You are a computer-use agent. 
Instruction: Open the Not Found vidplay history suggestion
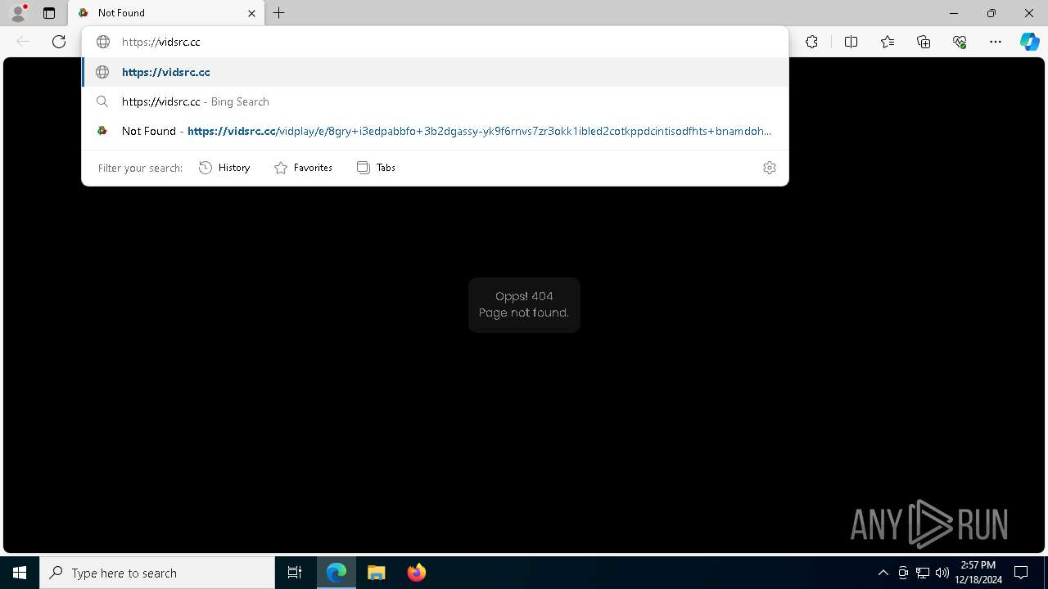click(435, 131)
